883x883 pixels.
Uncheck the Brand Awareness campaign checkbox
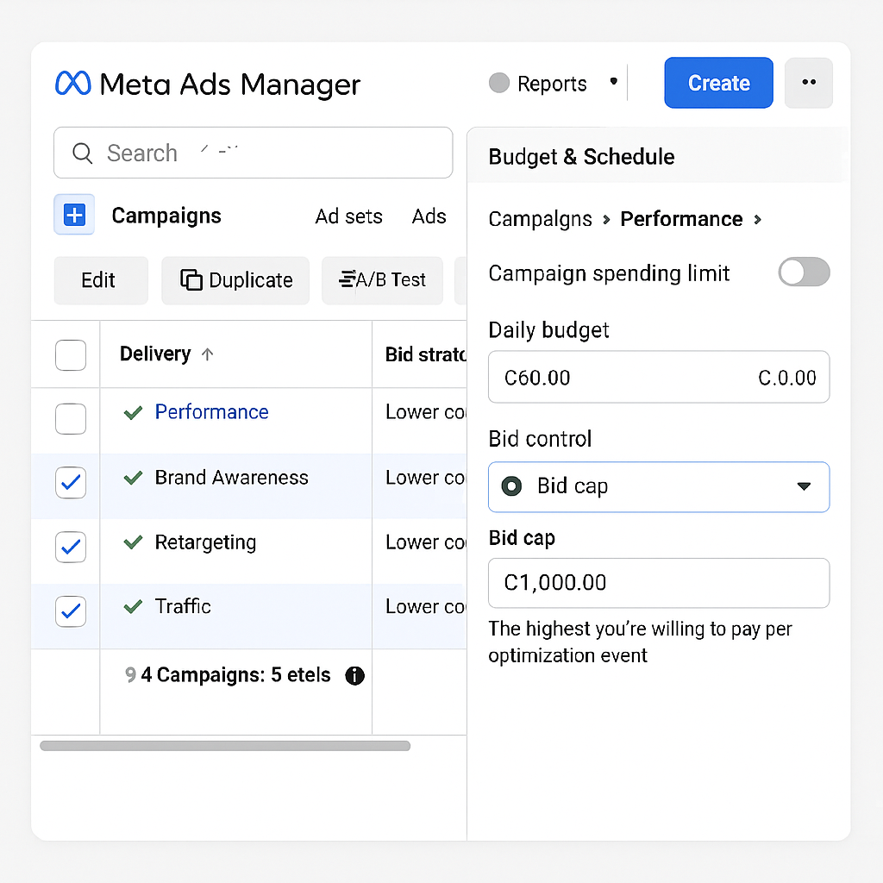(71, 483)
